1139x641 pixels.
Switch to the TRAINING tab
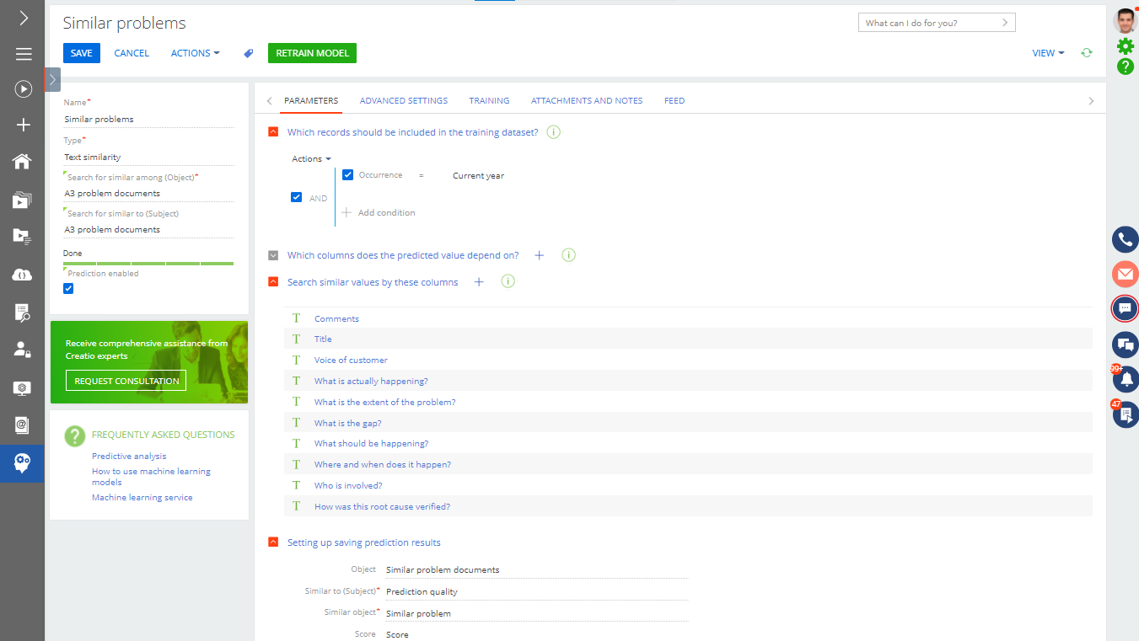(x=489, y=99)
